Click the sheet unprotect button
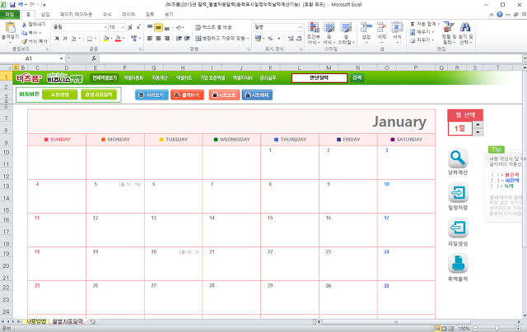Screen dimensions: 527x332 click(257, 95)
